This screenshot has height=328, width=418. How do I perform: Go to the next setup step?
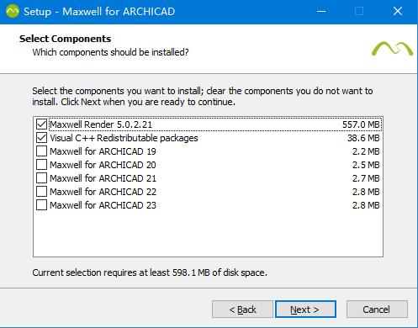click(x=305, y=309)
